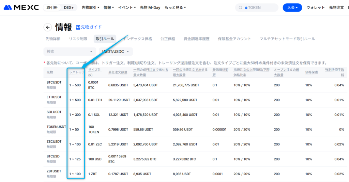Click the 最低価格変更 column header
The width and height of the screenshot is (349, 182).
[x=221, y=72]
